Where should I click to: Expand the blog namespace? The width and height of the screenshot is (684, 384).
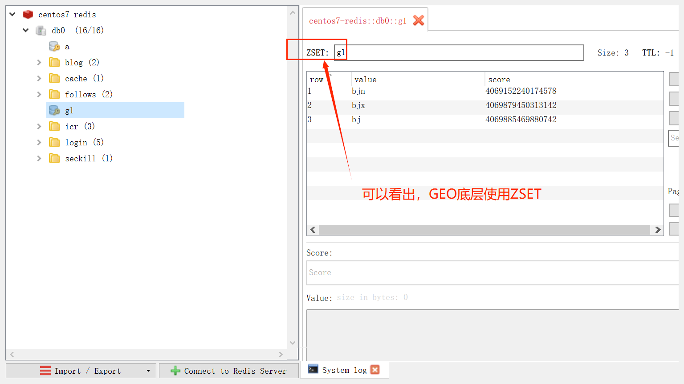(x=39, y=62)
